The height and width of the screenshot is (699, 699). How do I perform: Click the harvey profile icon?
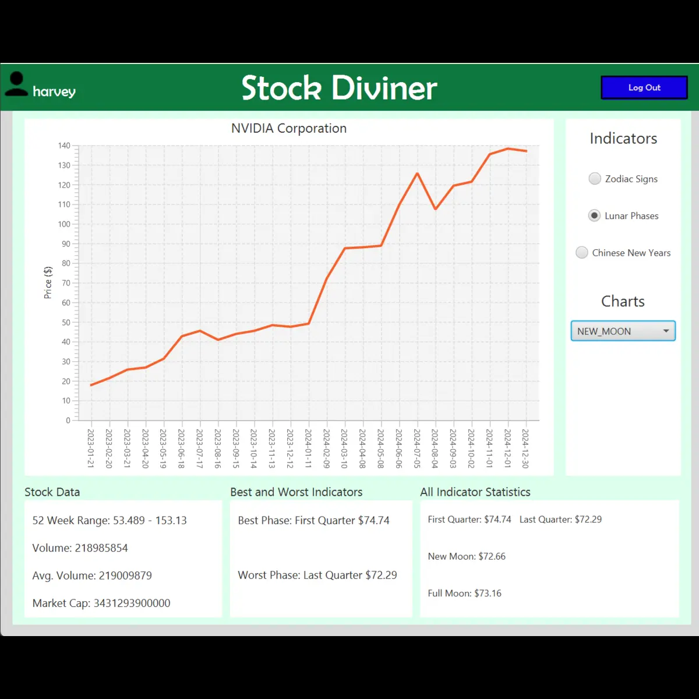tap(16, 86)
